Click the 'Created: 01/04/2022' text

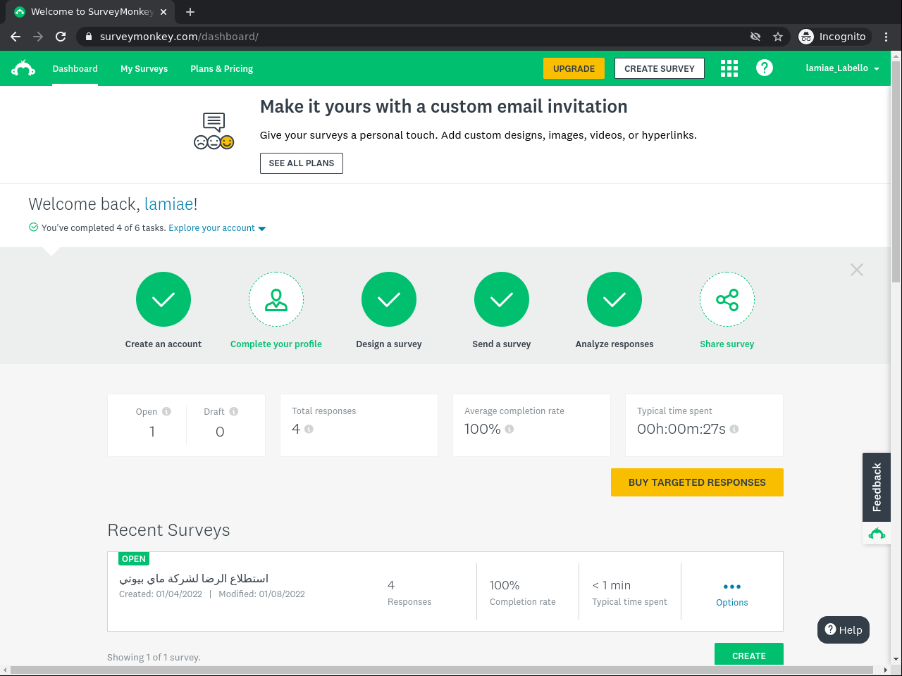(x=161, y=594)
